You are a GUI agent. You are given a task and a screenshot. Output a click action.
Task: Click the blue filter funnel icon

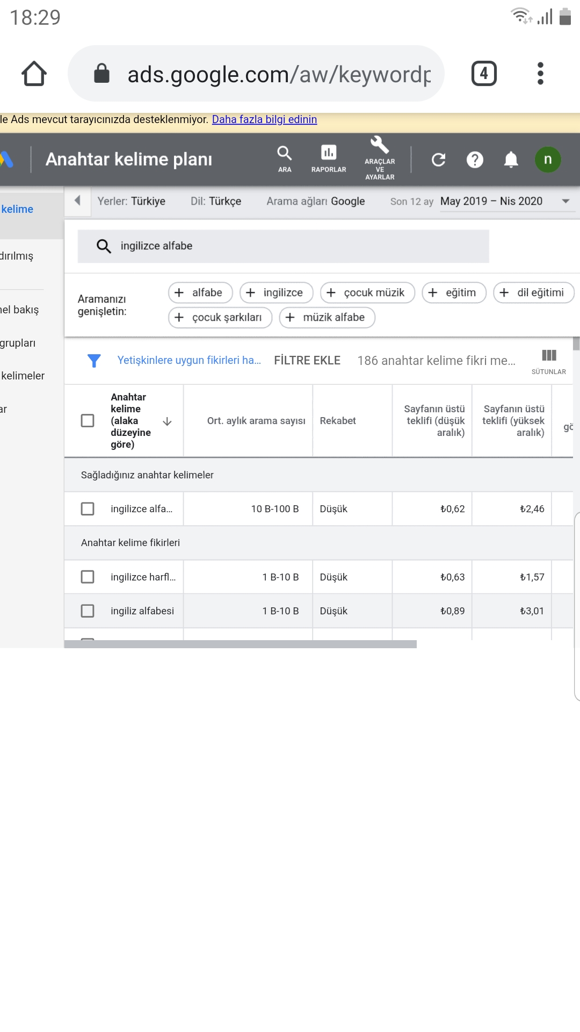point(94,361)
